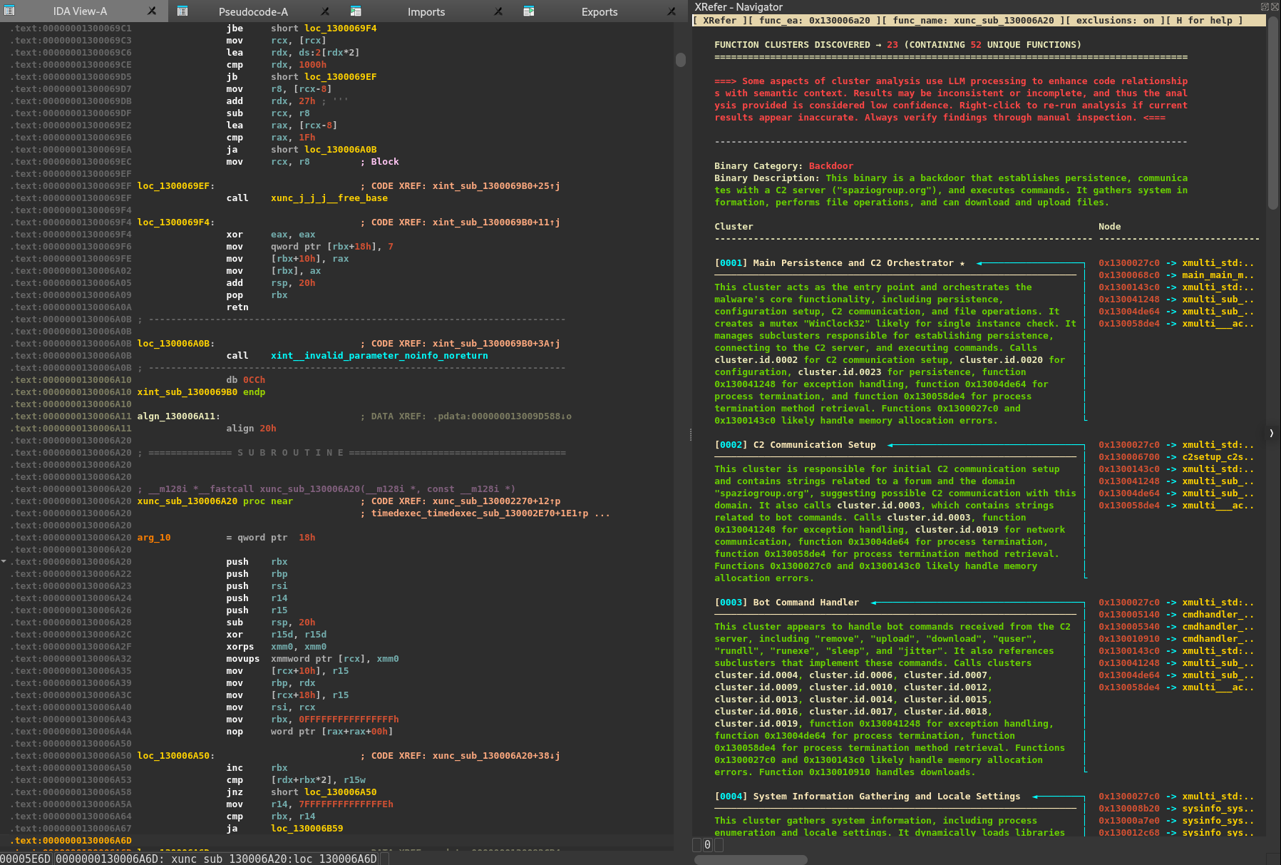Image resolution: width=1281 pixels, height=865 pixels.
Task: Click the 'Node' column header
Action: click(1109, 227)
